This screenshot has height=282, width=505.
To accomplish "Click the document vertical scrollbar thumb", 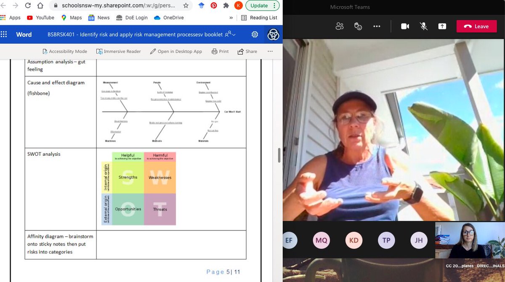I will tap(279, 155).
